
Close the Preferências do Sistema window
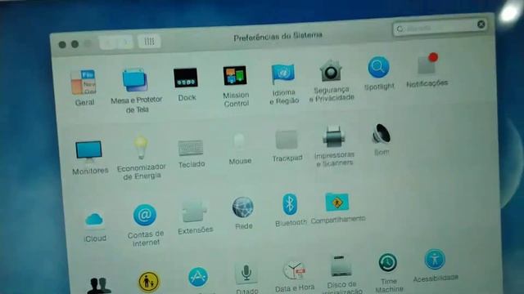coord(62,45)
